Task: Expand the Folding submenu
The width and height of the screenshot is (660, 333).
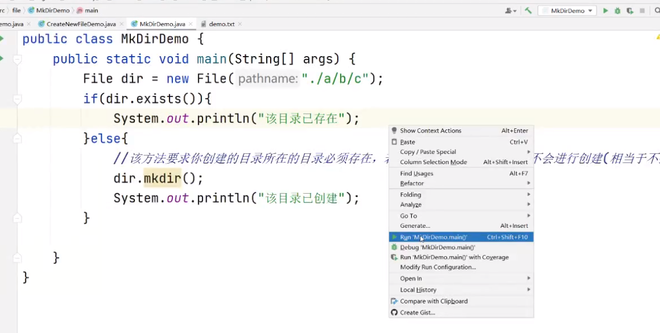Action: coord(410,194)
